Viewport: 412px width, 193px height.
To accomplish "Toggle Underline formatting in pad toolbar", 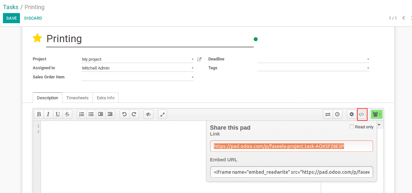I will click(x=58, y=114).
